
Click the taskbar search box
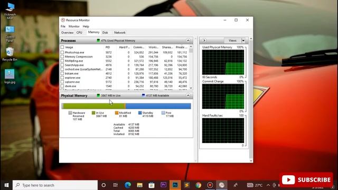[55, 185]
